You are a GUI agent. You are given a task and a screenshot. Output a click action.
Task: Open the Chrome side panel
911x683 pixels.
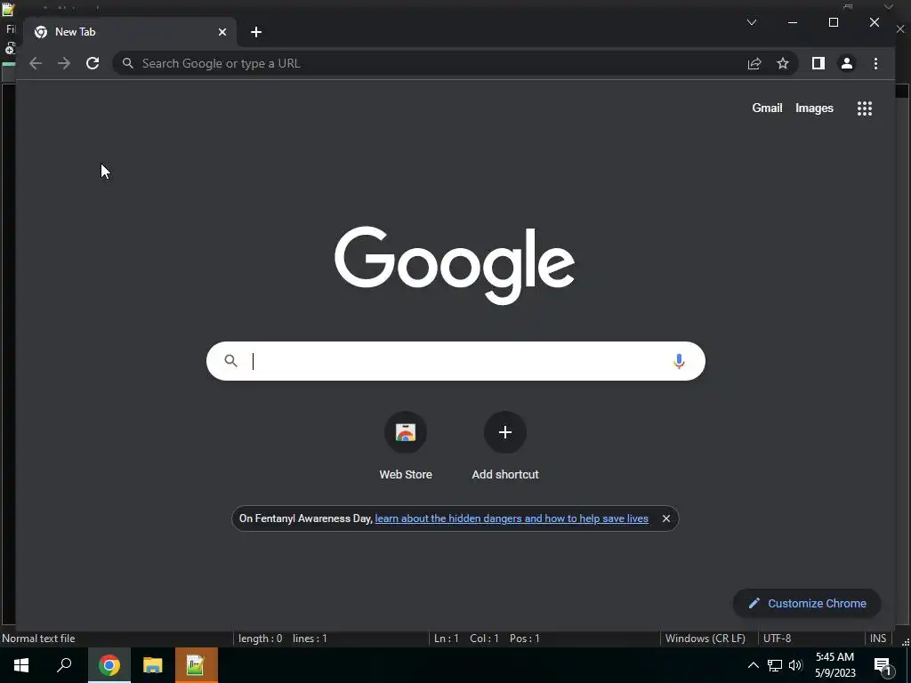coord(818,63)
